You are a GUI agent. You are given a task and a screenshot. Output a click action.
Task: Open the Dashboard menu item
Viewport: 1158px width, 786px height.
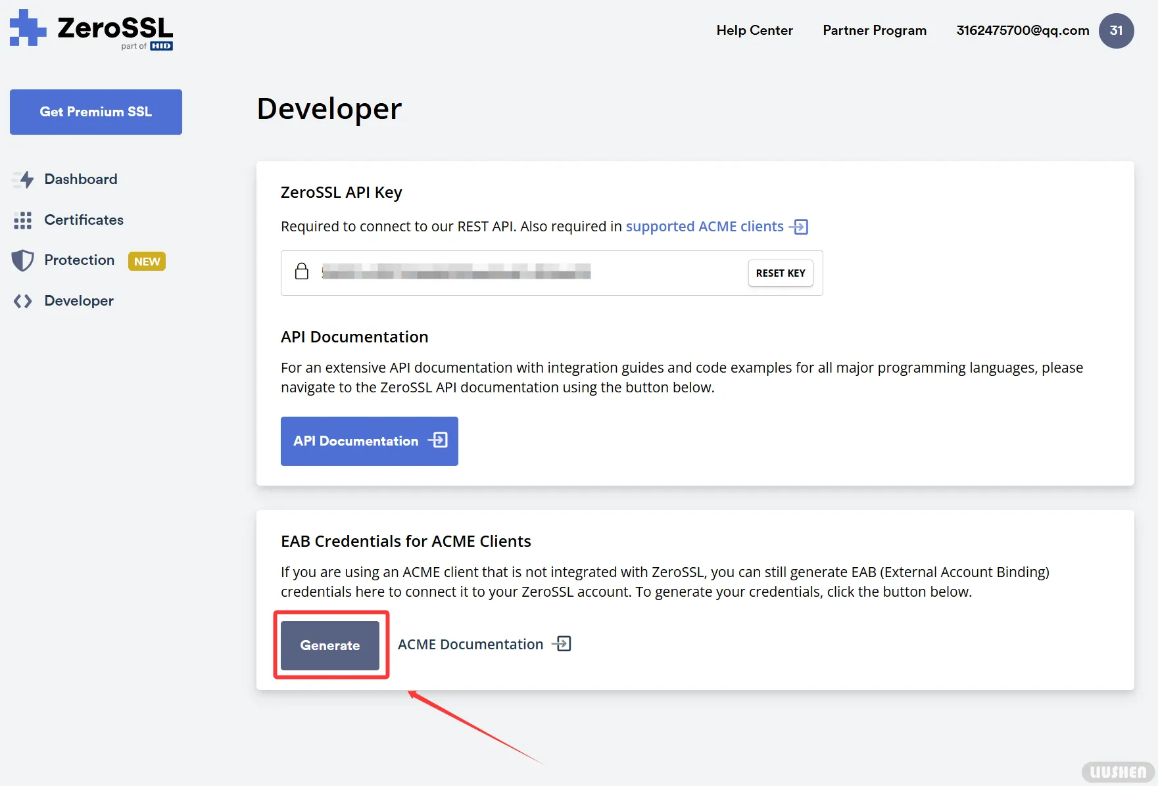coord(80,179)
